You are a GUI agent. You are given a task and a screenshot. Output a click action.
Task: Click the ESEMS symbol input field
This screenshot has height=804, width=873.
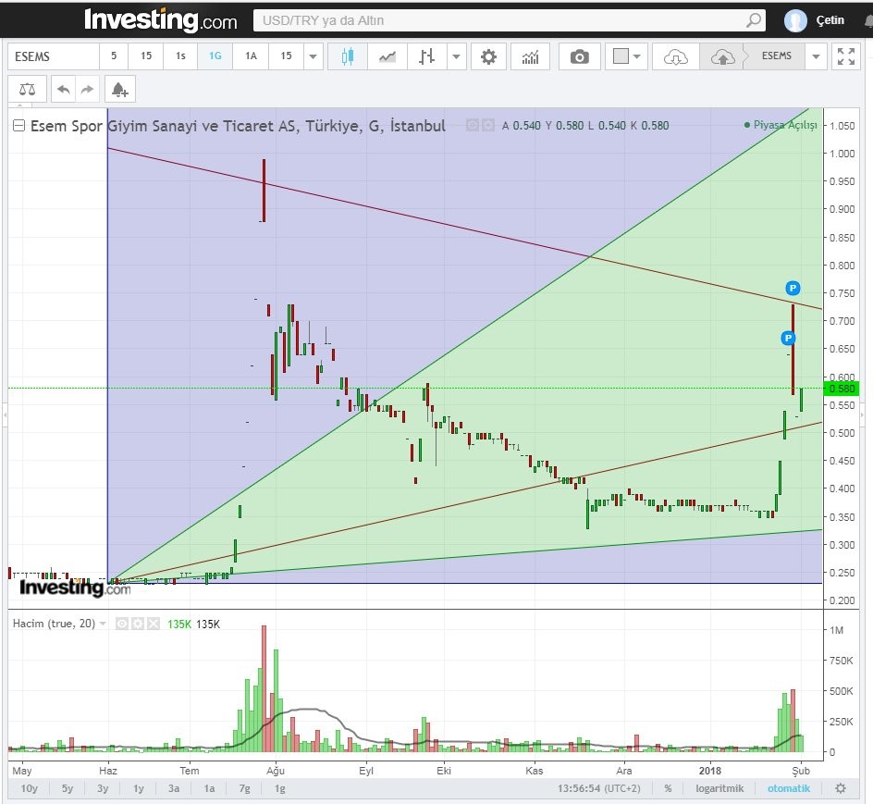[54, 56]
